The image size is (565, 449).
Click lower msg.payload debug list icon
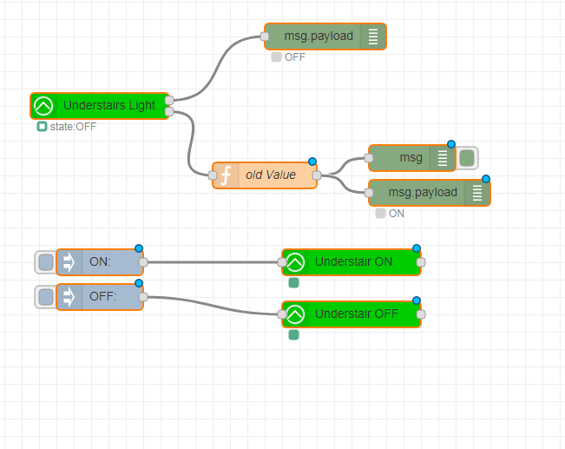(477, 193)
